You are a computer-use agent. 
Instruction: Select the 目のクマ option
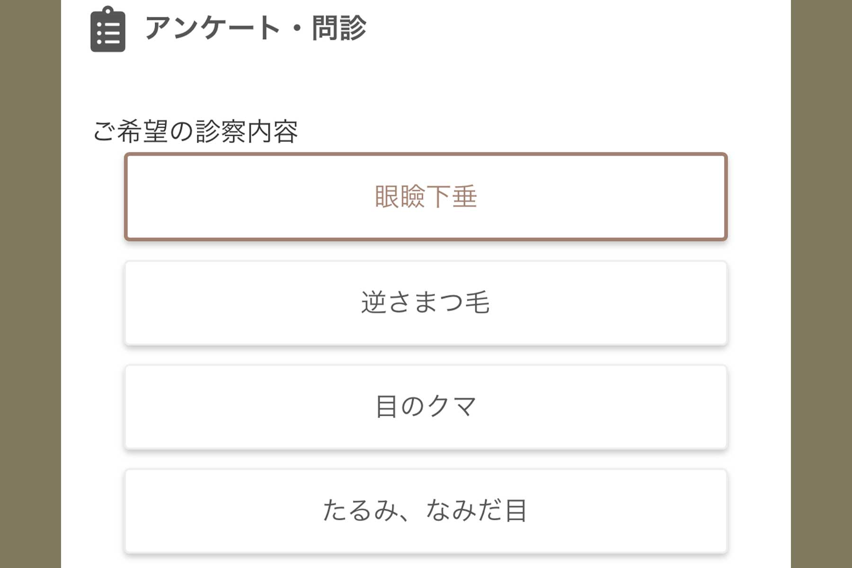(426, 407)
